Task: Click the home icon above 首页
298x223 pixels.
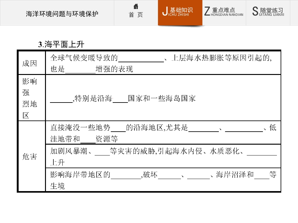Action: pyautogui.click(x=136, y=7)
